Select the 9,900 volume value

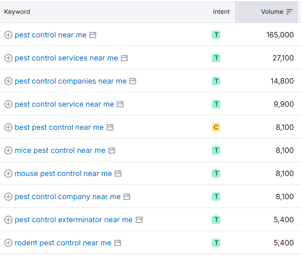pyautogui.click(x=283, y=104)
